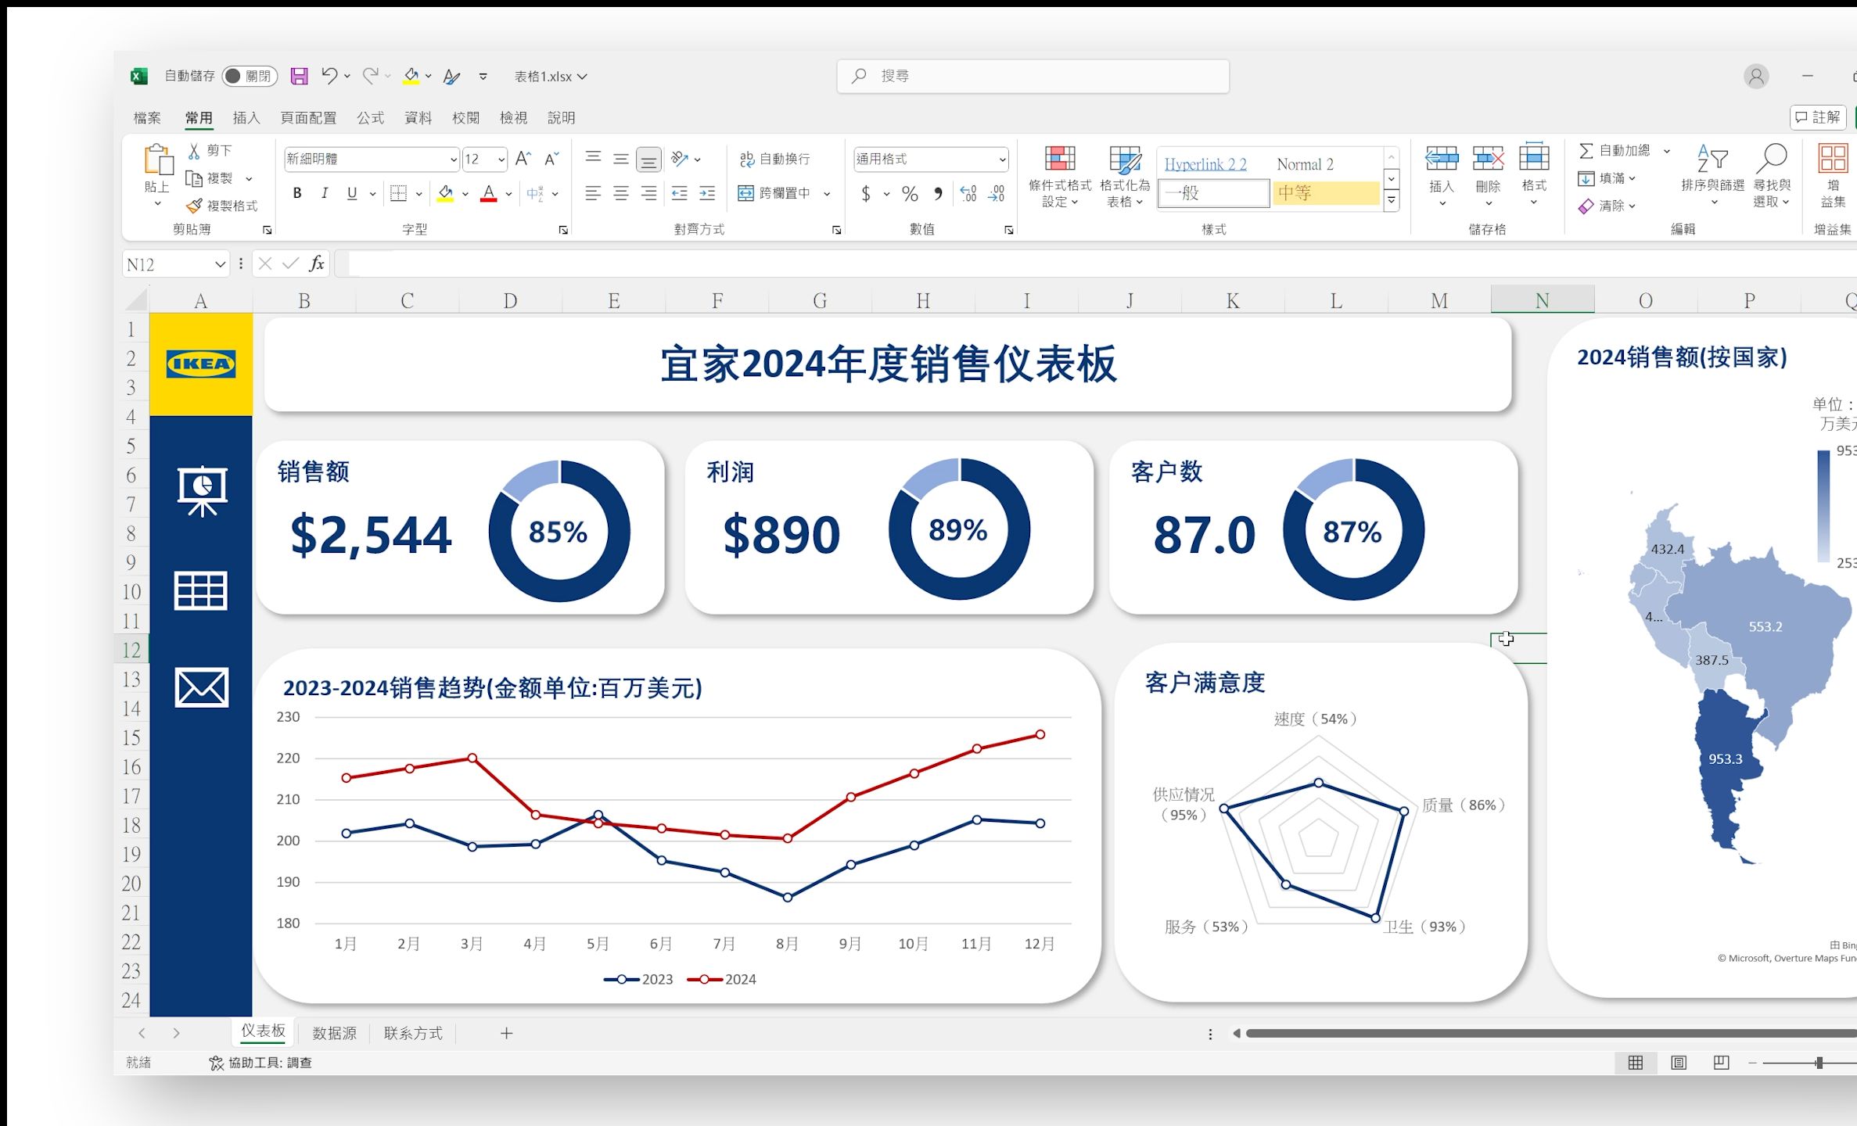Screen dimensions: 1857x1126
Task: Click the center horizontally icon
Action: pyautogui.click(x=621, y=193)
